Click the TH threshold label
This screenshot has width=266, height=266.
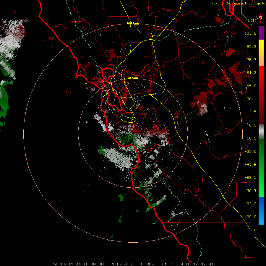pyautogui.click(x=254, y=230)
